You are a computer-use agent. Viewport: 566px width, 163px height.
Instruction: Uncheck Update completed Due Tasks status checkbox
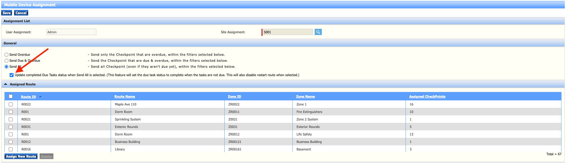coord(12,75)
